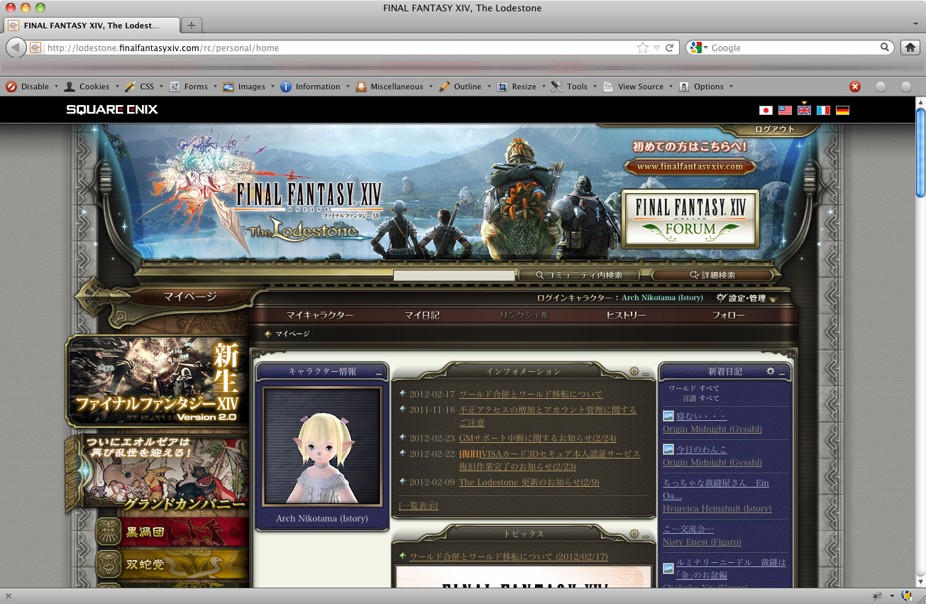Minimize the インフォメーション panel
This screenshot has height=604, width=926.
(x=645, y=373)
